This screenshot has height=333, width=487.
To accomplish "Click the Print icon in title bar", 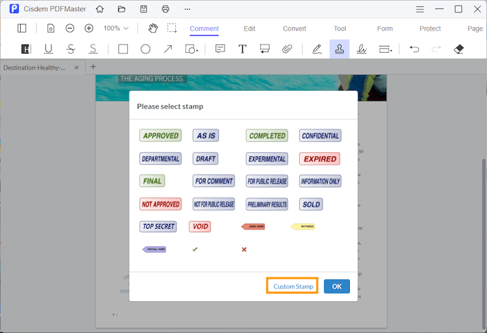I will pyautogui.click(x=165, y=9).
